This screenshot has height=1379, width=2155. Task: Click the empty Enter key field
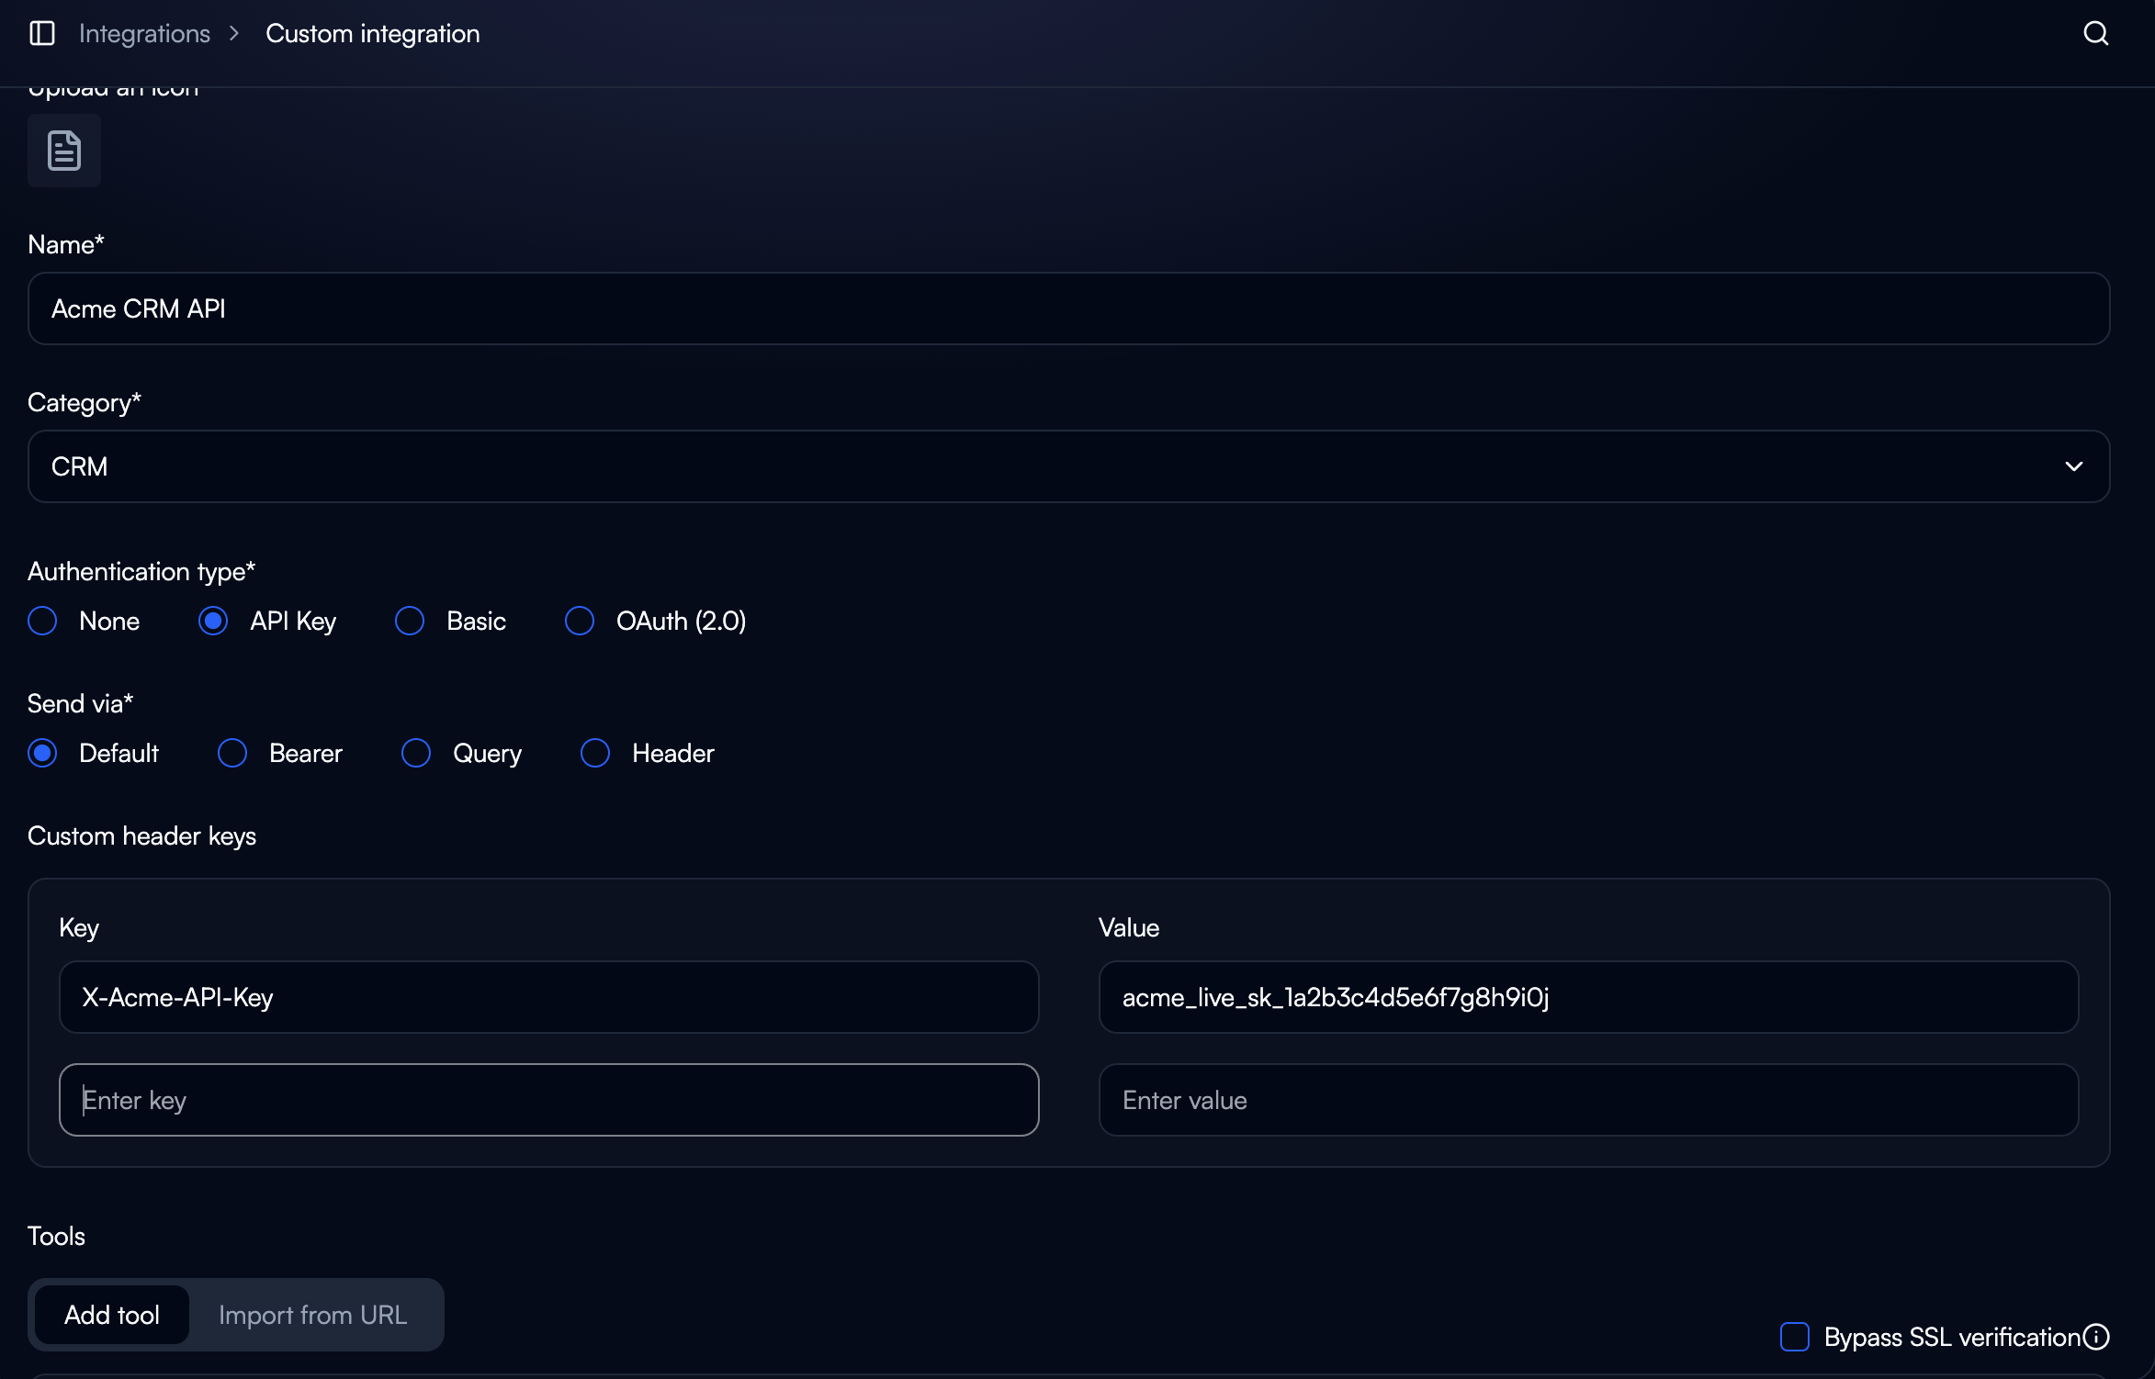[x=548, y=1099]
